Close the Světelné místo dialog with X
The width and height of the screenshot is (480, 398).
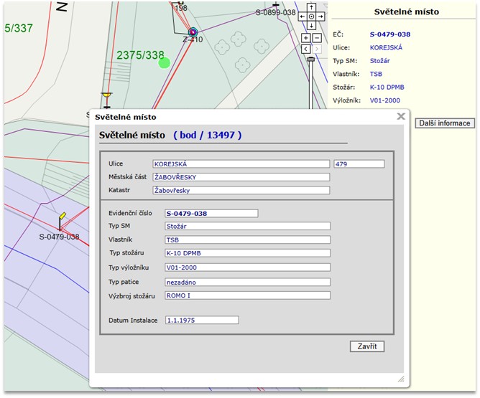[x=401, y=116]
